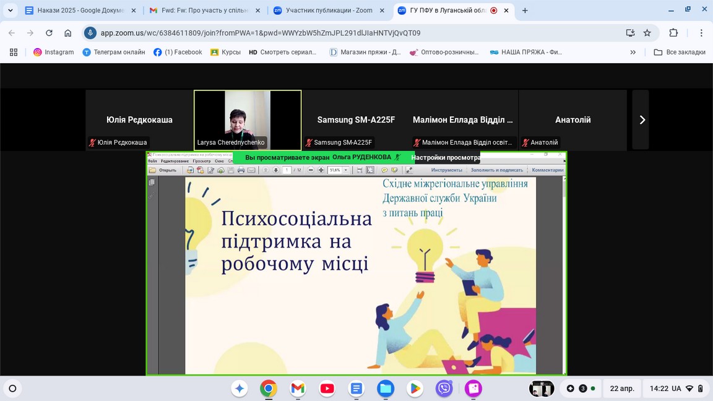Click Открыть button in shared PDF toolbar
The height and width of the screenshot is (401, 713).
[163, 170]
